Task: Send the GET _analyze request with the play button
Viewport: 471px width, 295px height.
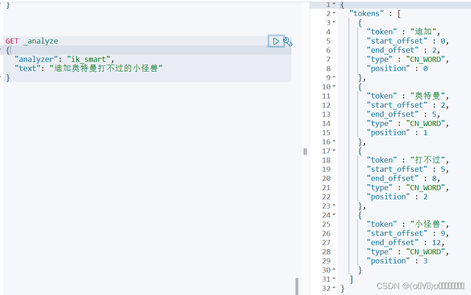Action: [x=276, y=41]
